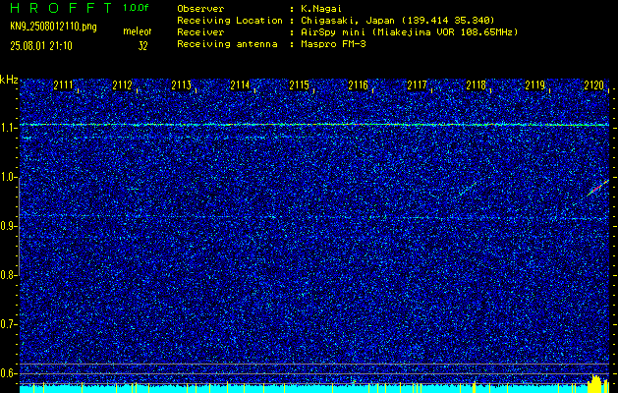This screenshot has height=393, width=618.
Task: Click the 2111 time marker
Action: [63, 85]
